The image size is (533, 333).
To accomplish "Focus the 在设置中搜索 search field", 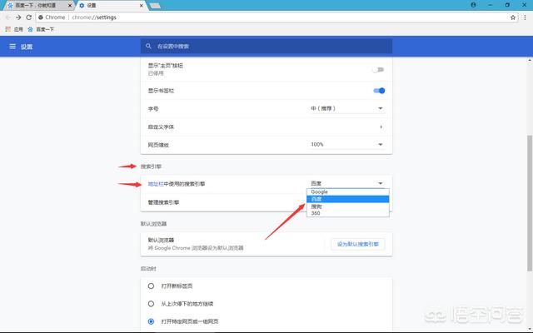I will point(266,47).
